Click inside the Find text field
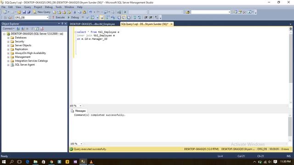Viewport: 294px width, 165px height. click(x=209, y=12)
